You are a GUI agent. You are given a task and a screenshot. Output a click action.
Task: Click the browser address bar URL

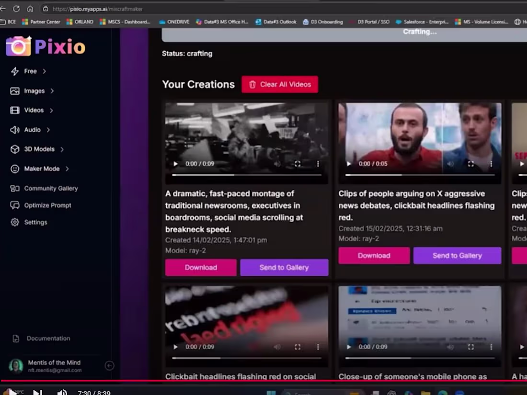[x=97, y=9]
